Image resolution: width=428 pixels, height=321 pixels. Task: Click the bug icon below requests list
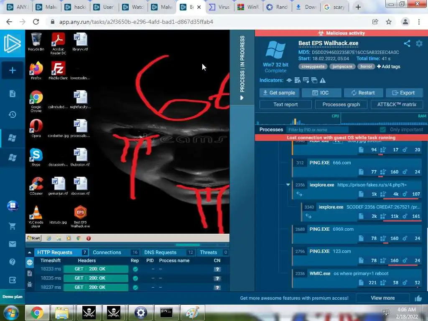pos(30,284)
